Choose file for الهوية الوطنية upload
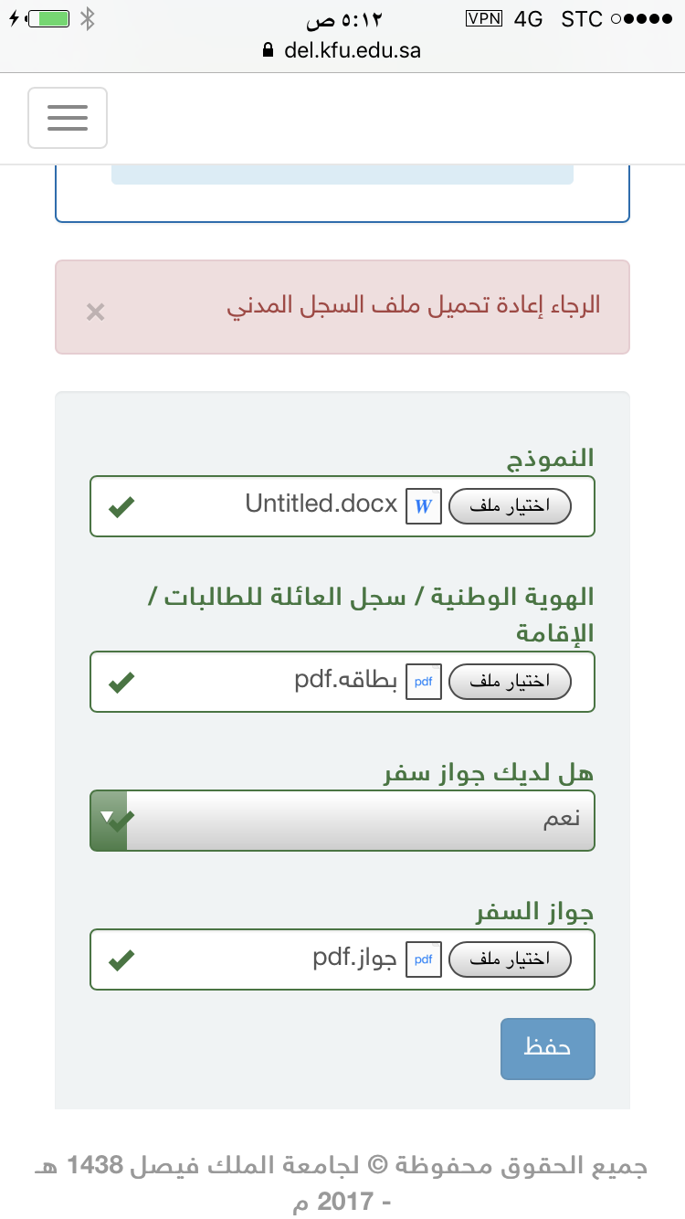Screen dimensions: 685x1219 [x=511, y=682]
